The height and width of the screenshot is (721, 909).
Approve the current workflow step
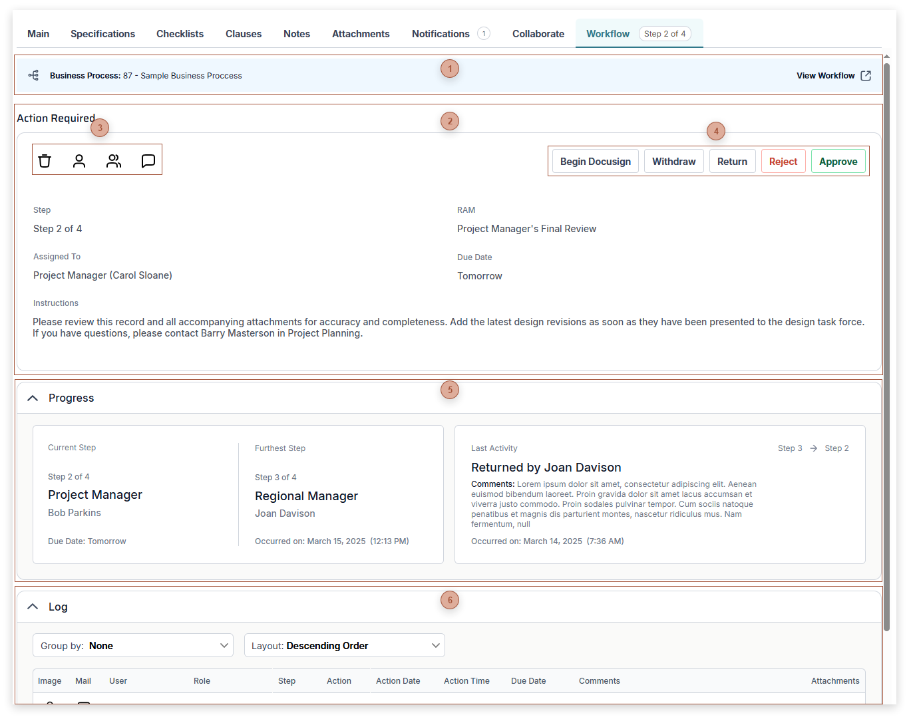coord(838,161)
